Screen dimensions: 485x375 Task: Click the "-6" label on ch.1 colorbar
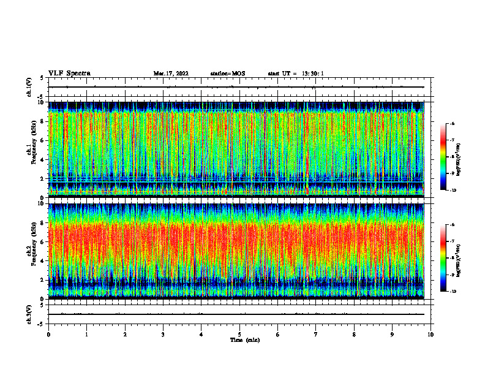pos(451,124)
